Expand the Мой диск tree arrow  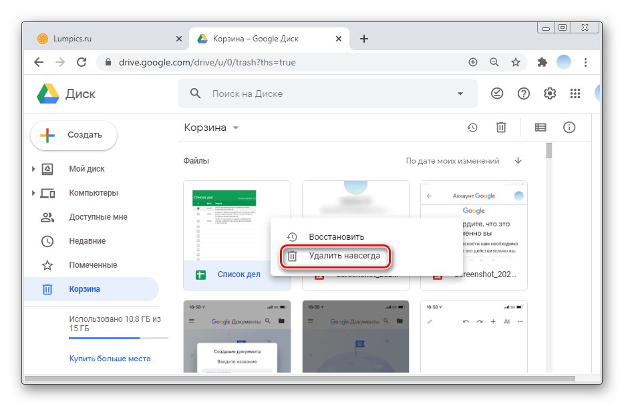click(x=33, y=169)
